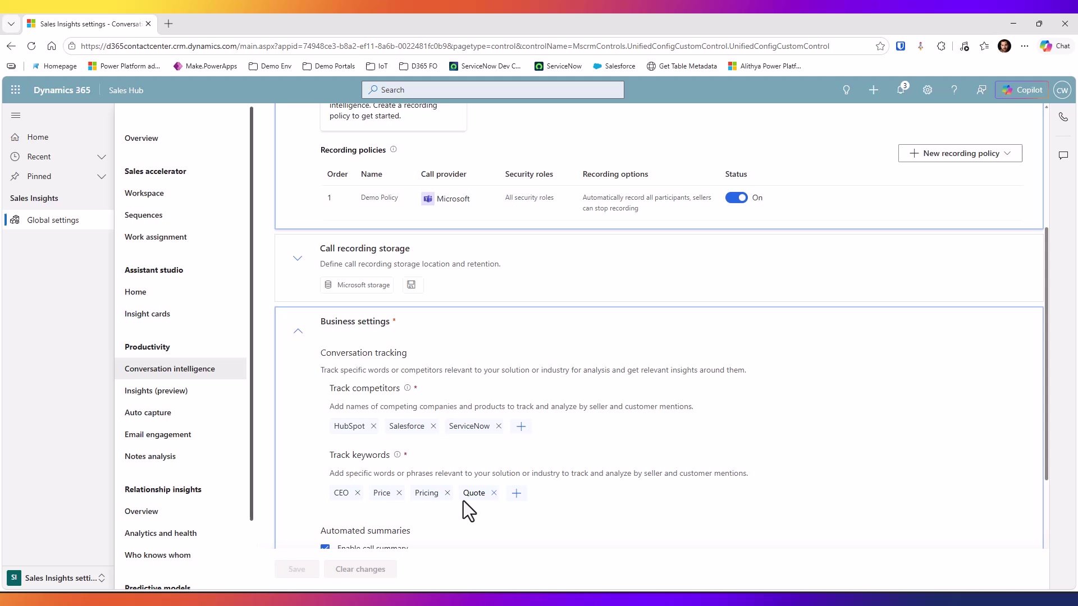
Task: Click the Track competitors info icon
Action: [x=408, y=388]
